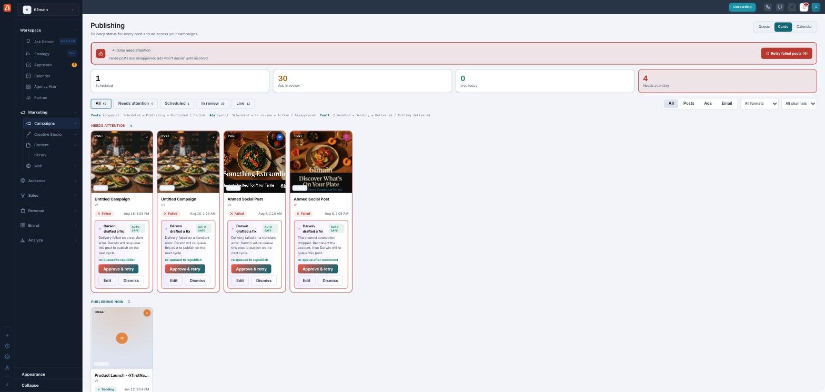Open the All channels dropdown

(x=799, y=104)
